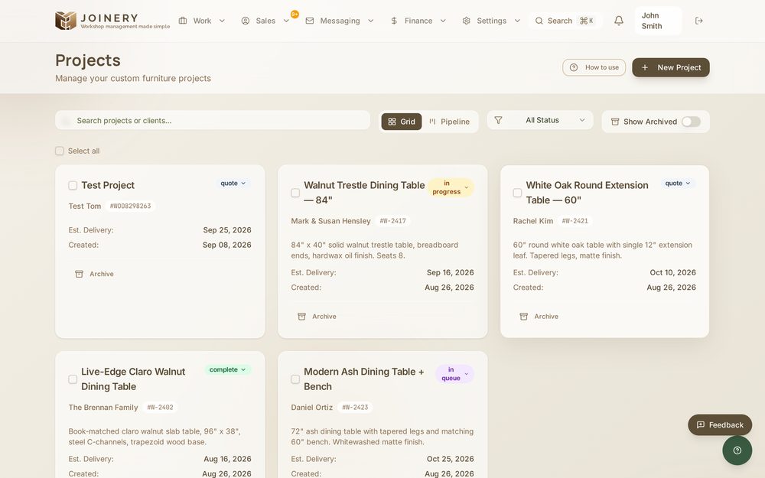Image resolution: width=765 pixels, height=478 pixels.
Task: Open Test Project quote status dropdown
Action: pos(233,184)
